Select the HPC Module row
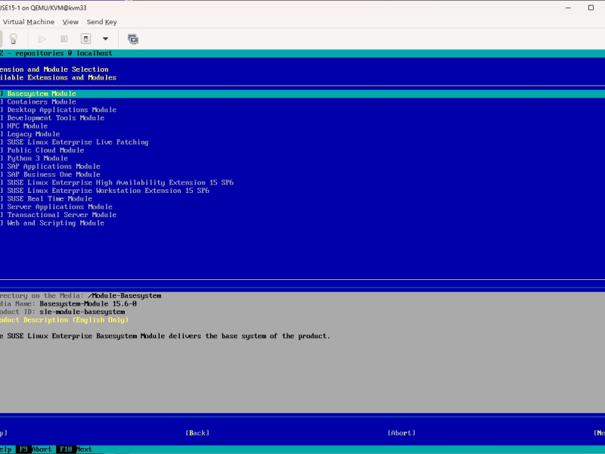The height and width of the screenshot is (454, 605). (302, 126)
